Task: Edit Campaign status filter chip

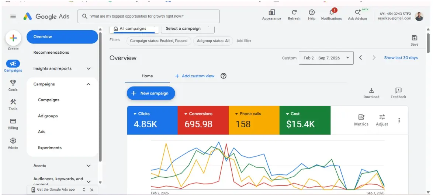Action: [x=159, y=41]
